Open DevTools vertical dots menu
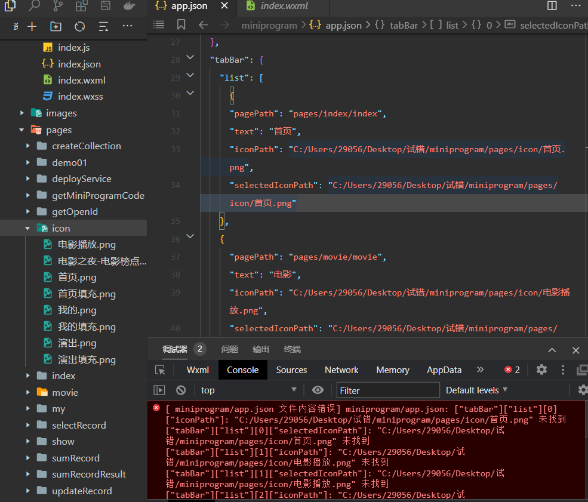The width and height of the screenshot is (588, 502). click(563, 369)
